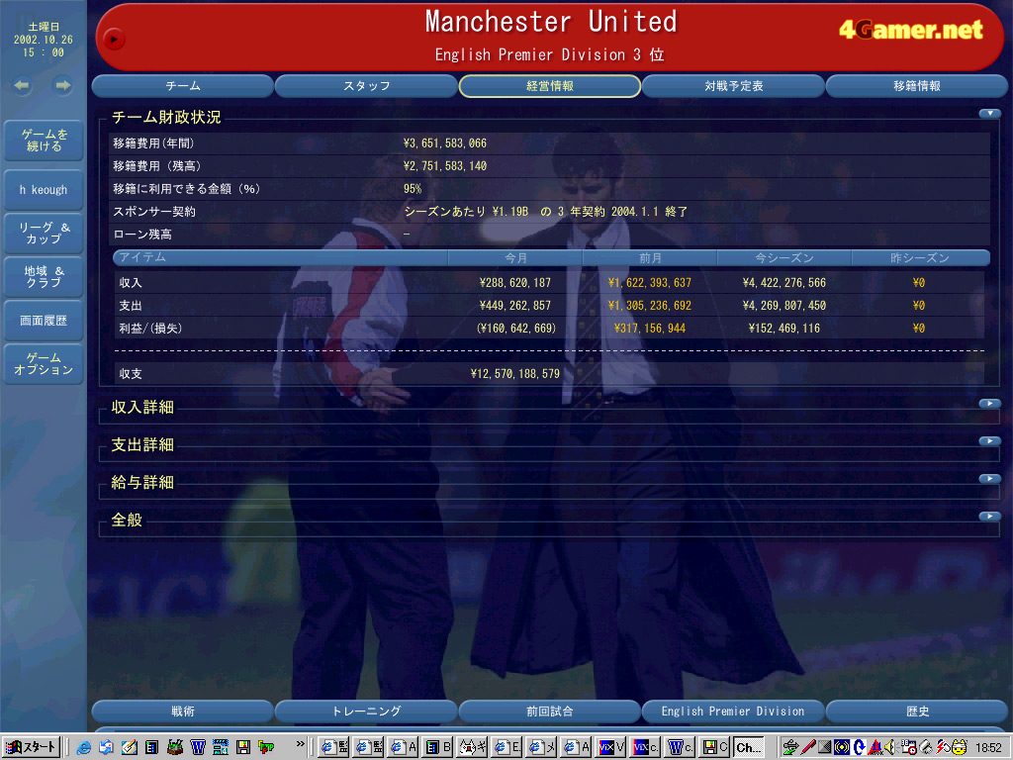
Task: Switch to the ViX V taskbar window
Action: (x=610, y=748)
